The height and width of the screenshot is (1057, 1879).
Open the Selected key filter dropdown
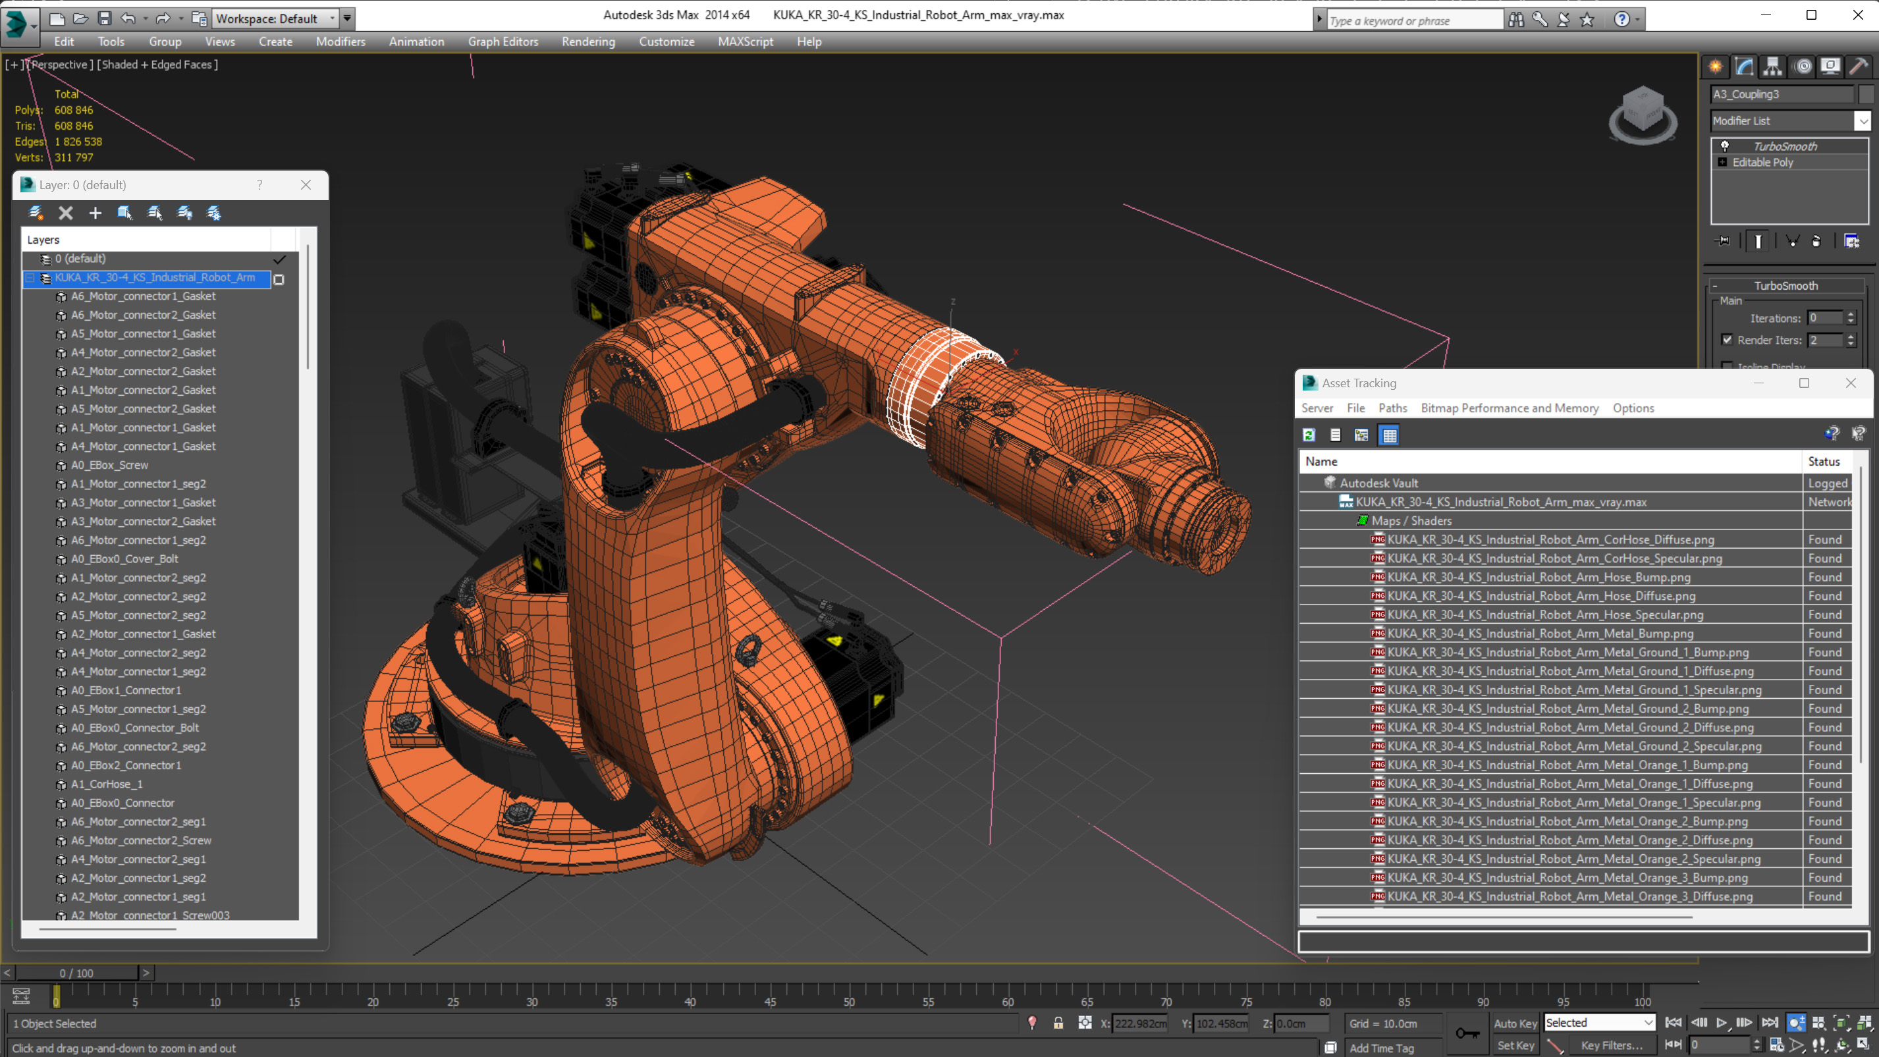(1600, 1023)
